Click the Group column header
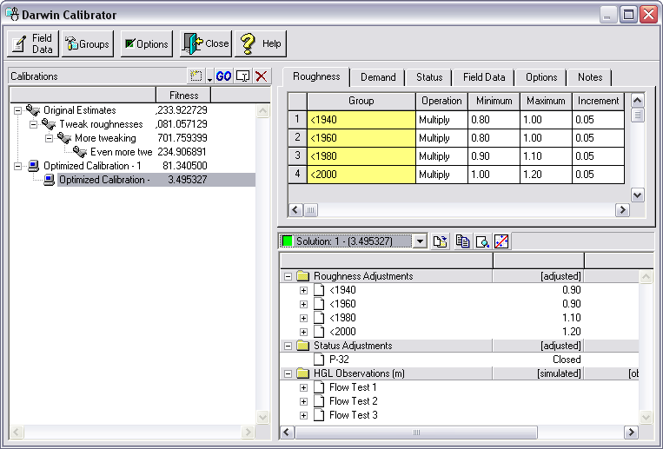 361,101
